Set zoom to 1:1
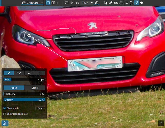 77,3
